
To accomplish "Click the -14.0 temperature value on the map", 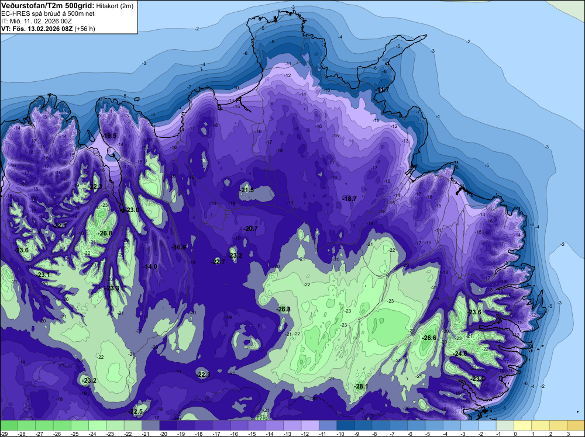I will pos(150,266).
